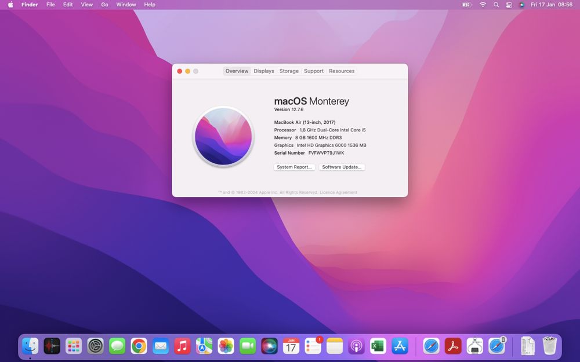Click the Siri icon in menu bar
This screenshot has width=580, height=362.
521,5
